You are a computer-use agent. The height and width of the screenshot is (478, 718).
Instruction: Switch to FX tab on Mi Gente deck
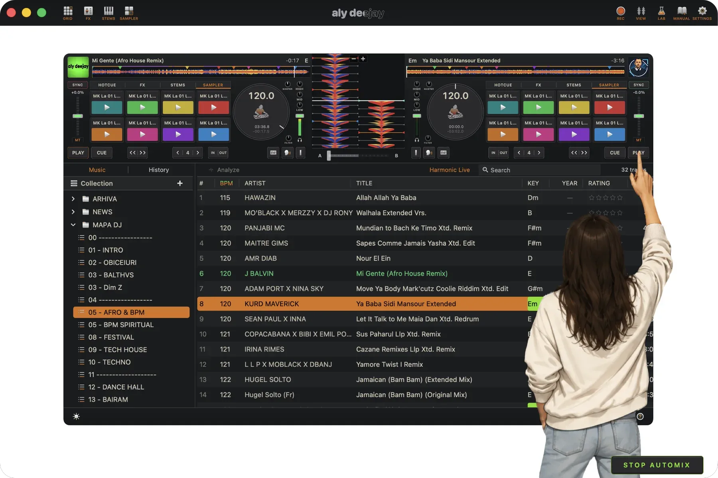click(142, 85)
